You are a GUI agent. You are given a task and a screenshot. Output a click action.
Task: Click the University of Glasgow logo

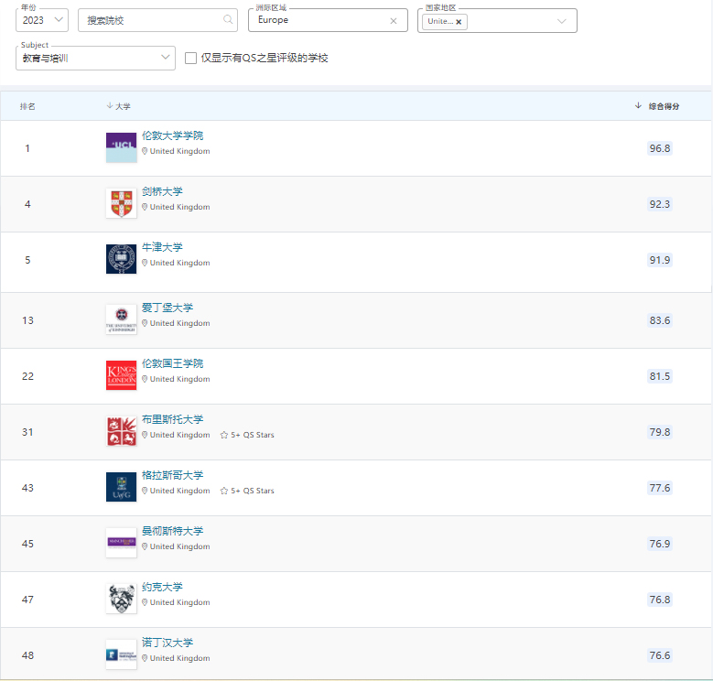point(121,487)
